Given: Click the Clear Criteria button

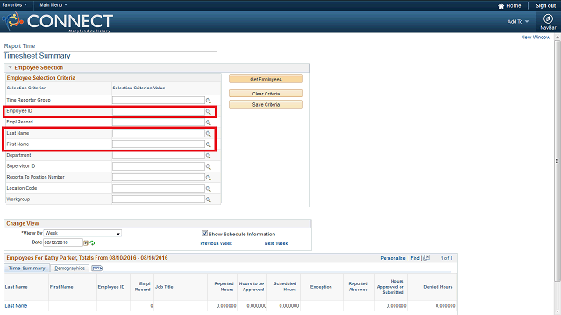Looking at the screenshot, I should (x=266, y=94).
